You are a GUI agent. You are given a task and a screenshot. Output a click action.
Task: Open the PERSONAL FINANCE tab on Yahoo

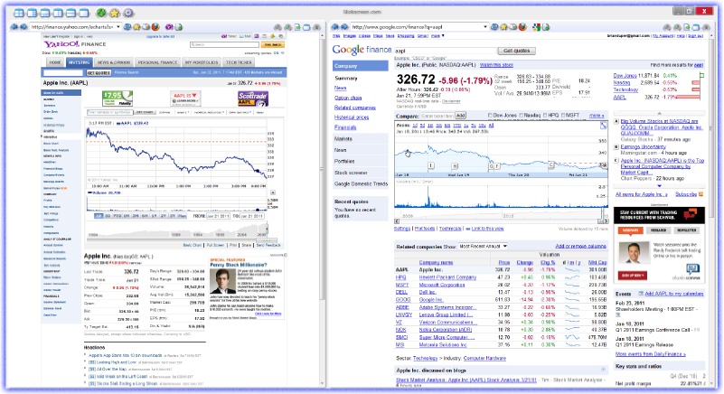pyautogui.click(x=157, y=62)
